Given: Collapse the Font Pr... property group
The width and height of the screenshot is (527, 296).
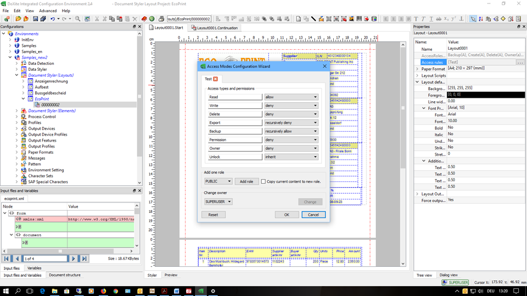Looking at the screenshot, I should 424,108.
